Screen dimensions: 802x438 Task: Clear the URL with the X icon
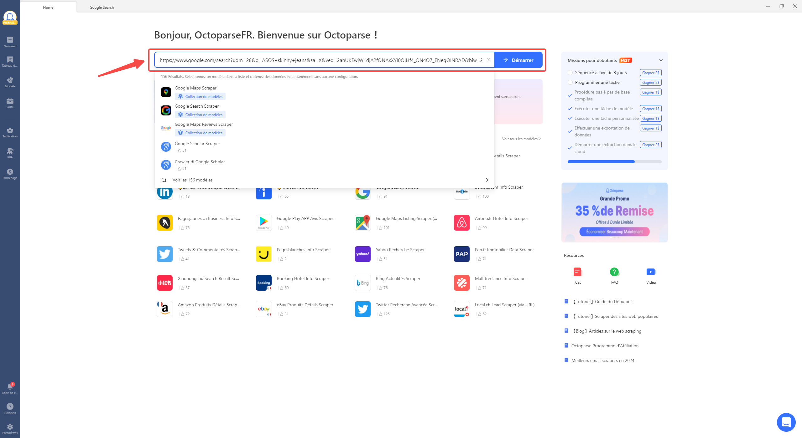coord(488,60)
